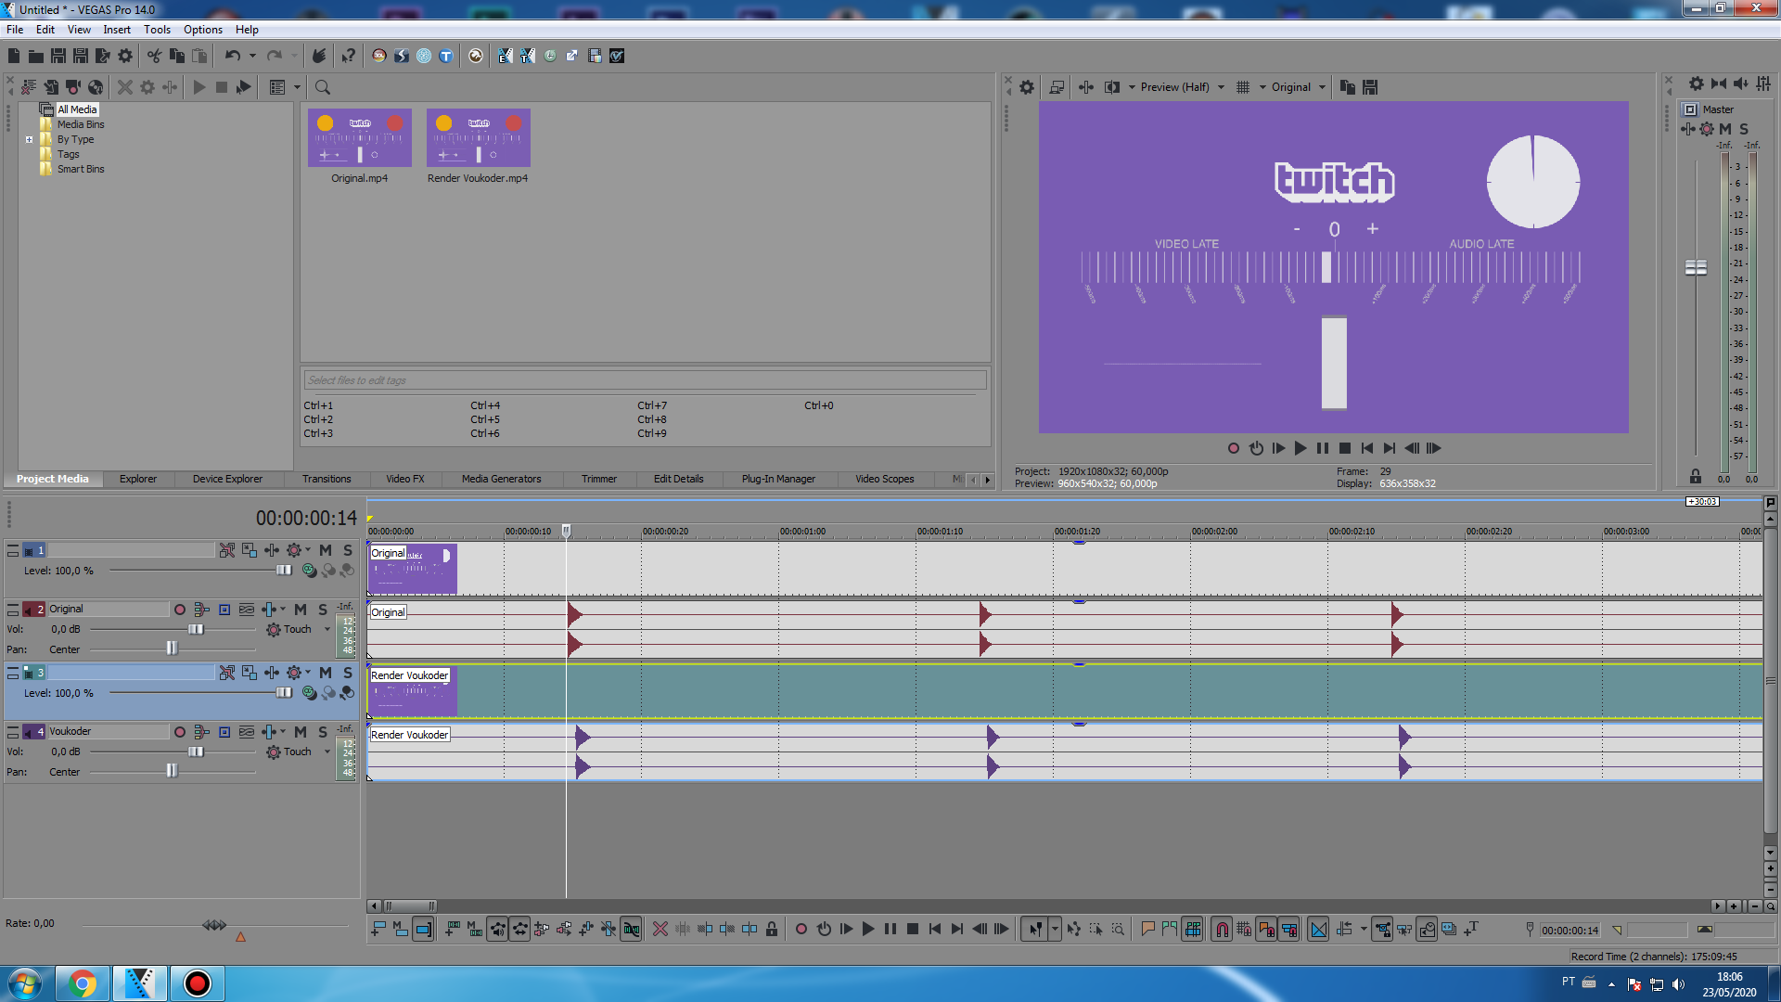Arm the Original track for record

[180, 610]
